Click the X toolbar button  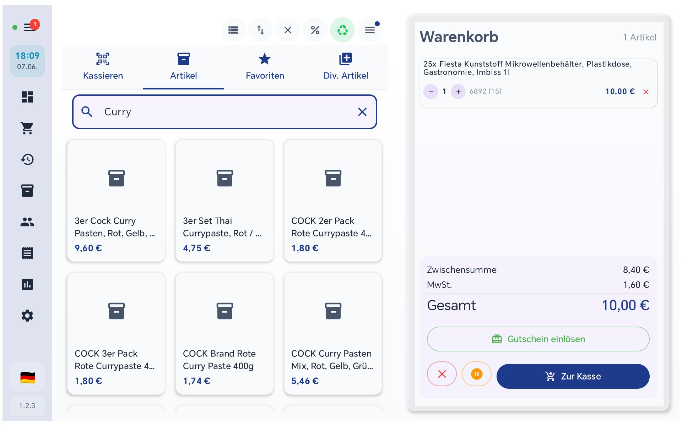click(x=288, y=30)
